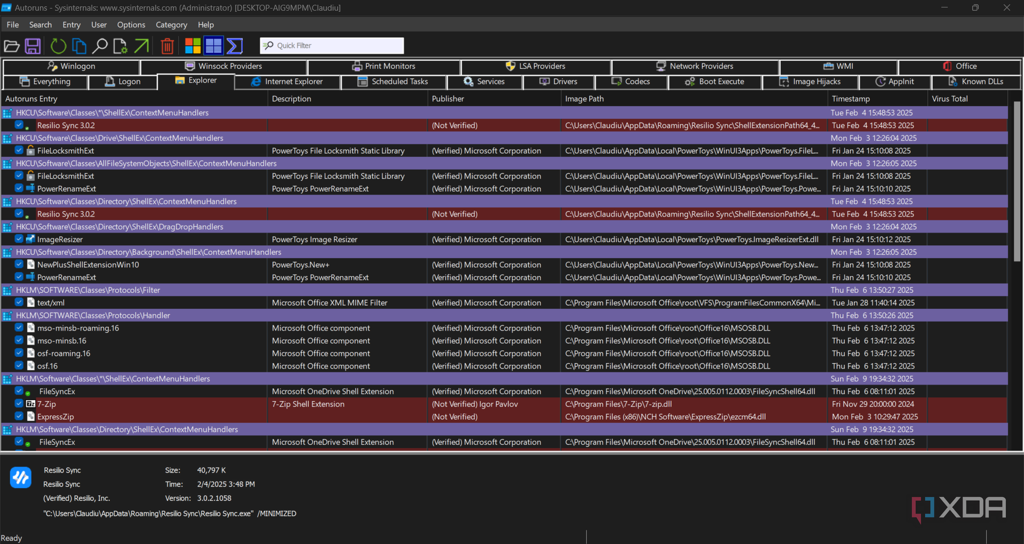Click the registry icon of HKLM Protocols\Filter row
The height and width of the screenshot is (544, 1024).
point(7,291)
